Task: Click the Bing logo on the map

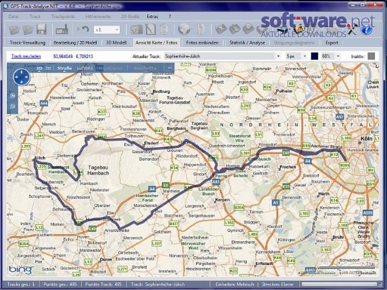Action: pos(20,270)
